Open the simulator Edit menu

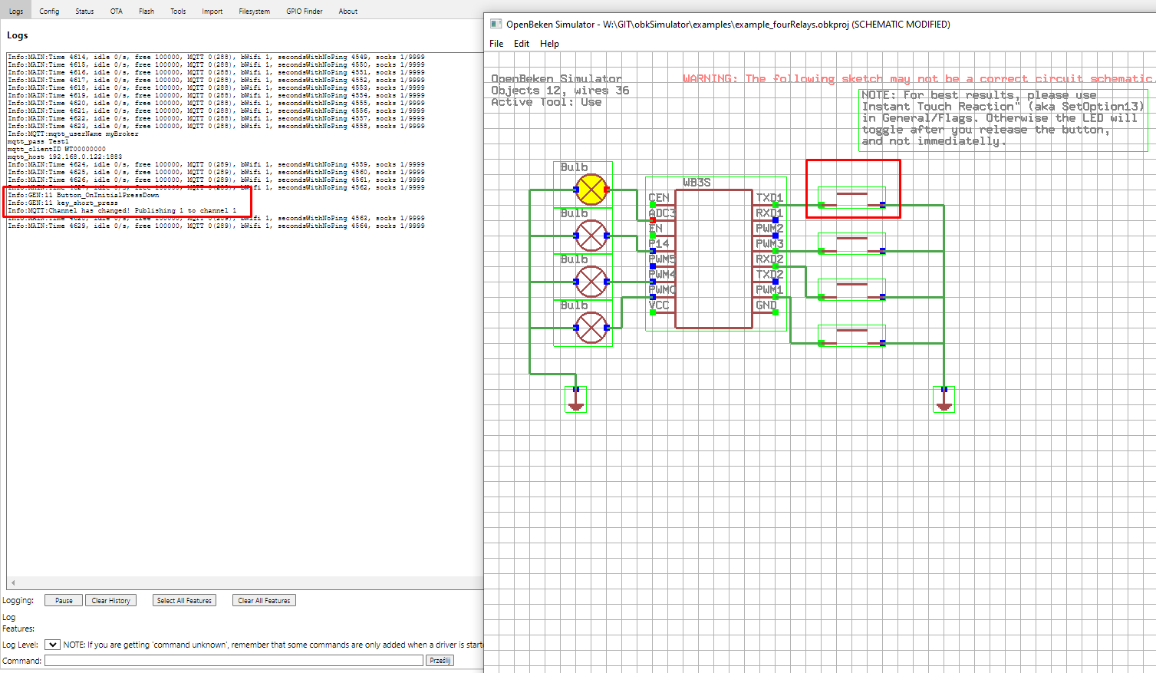point(522,44)
